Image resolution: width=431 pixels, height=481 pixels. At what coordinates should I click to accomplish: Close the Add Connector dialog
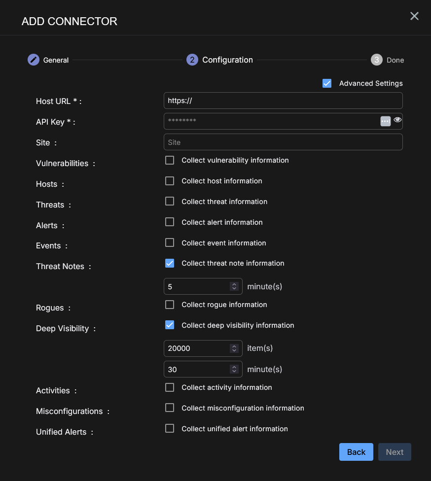point(414,16)
